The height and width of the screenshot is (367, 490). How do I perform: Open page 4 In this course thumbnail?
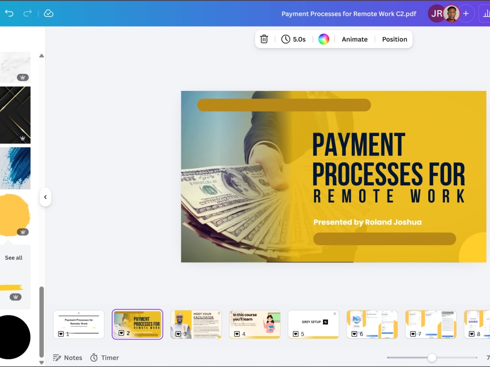point(255,324)
